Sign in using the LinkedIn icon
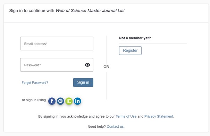This screenshot has height=136, width=210. (77, 101)
